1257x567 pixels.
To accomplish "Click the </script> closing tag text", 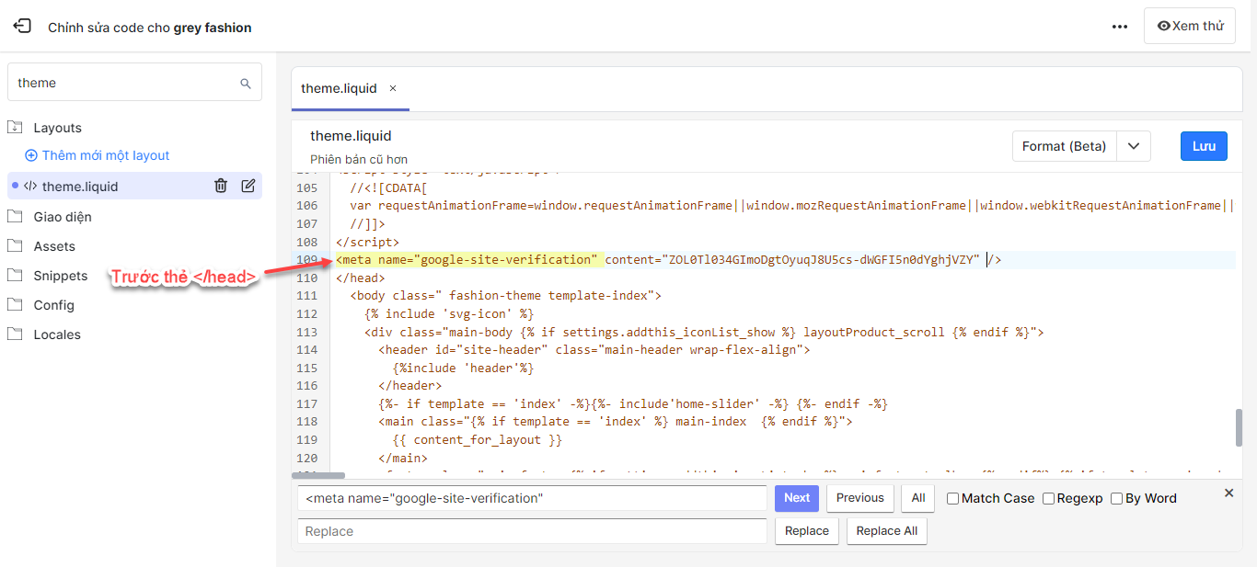I will [x=368, y=242].
